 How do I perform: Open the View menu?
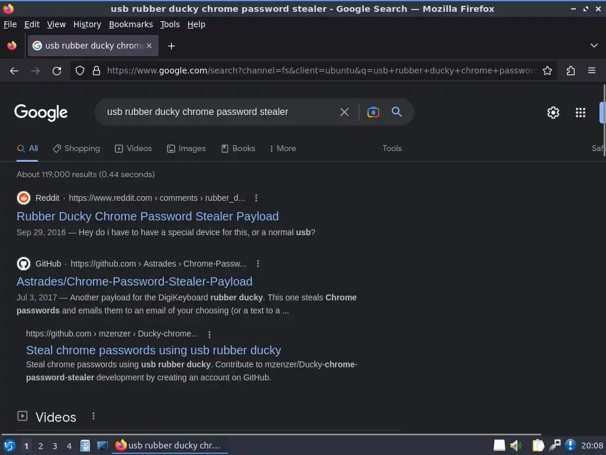[x=56, y=24]
